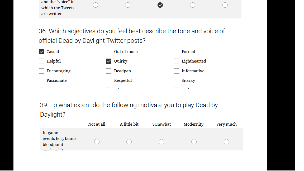Tick the Respetful checkbox
This screenshot has height=171, width=304.
pos(109,80)
